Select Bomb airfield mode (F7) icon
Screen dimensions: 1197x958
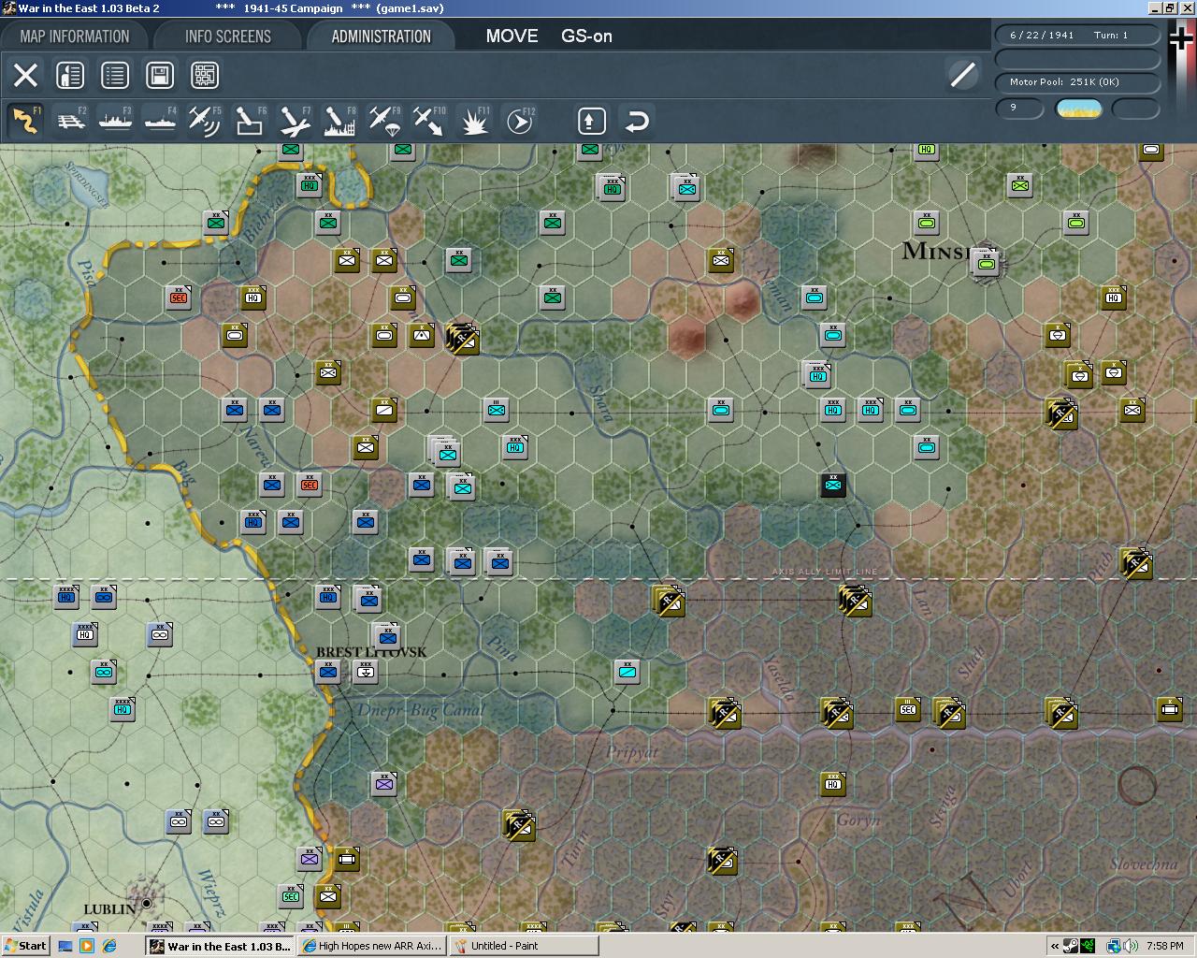pos(295,121)
